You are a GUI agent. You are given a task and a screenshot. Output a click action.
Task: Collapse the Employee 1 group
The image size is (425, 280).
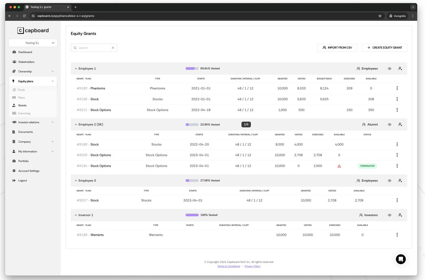76,68
